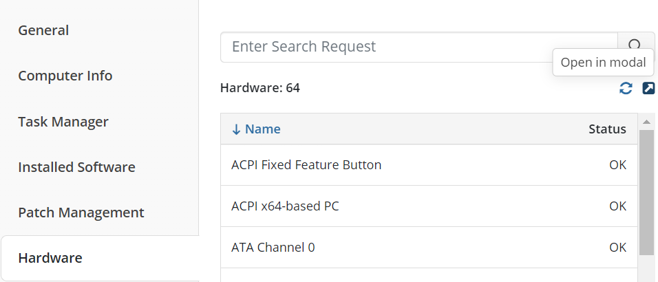Go to the Task Manager tab

63,122
